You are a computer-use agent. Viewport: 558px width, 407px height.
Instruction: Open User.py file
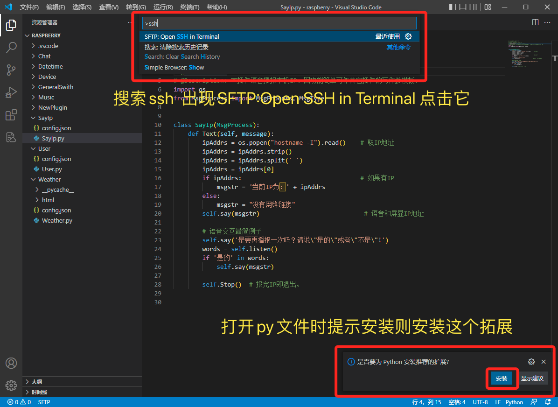[x=82, y=169]
